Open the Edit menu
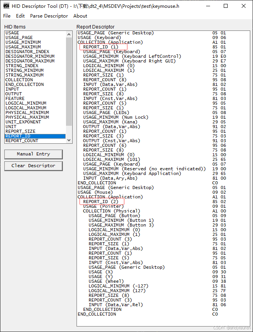The image size is (253, 332). pyautogui.click(x=20, y=16)
